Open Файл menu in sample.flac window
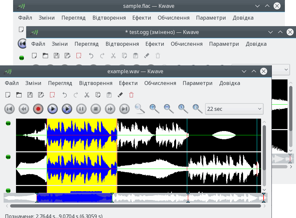The height and width of the screenshot is (218, 296). pos(25,18)
